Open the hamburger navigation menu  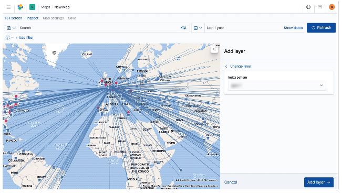click(x=8, y=7)
